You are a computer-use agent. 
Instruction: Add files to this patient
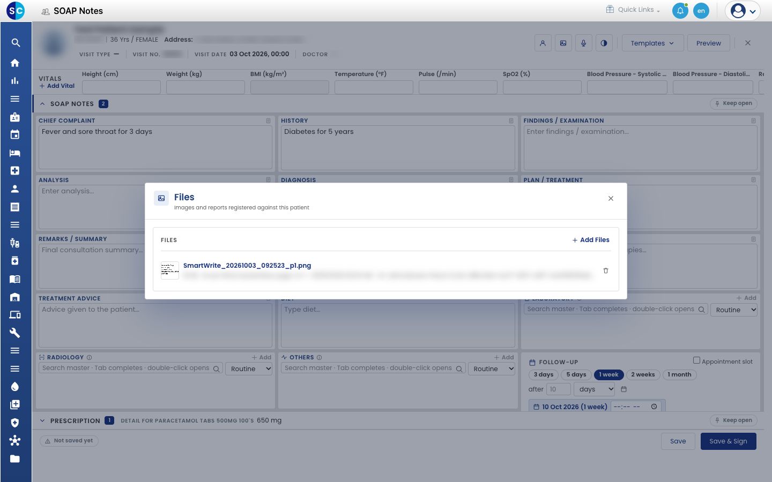591,240
